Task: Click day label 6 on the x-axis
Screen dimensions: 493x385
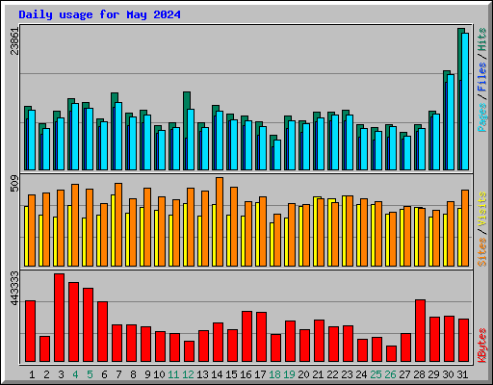Action: (x=104, y=374)
